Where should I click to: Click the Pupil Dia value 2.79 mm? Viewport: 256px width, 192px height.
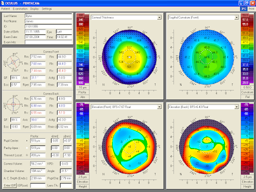click(66, 178)
